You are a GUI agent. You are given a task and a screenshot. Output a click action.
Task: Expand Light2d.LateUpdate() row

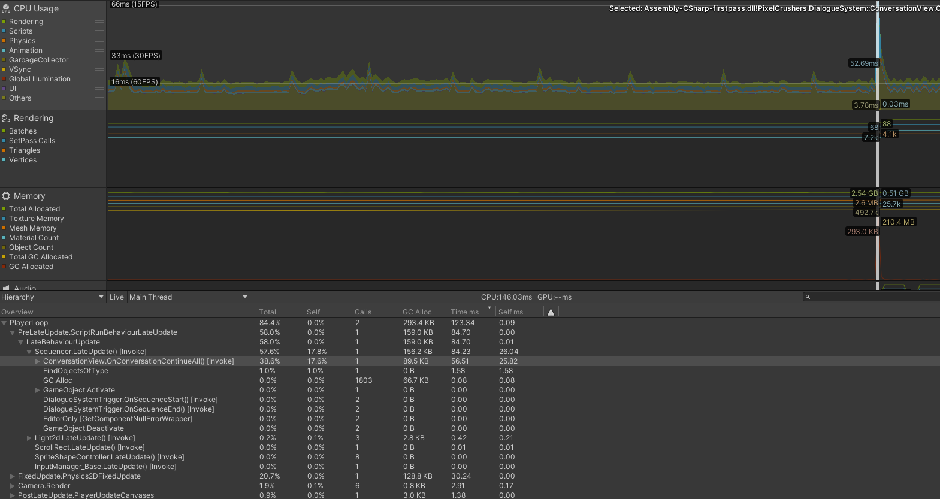[x=29, y=438]
